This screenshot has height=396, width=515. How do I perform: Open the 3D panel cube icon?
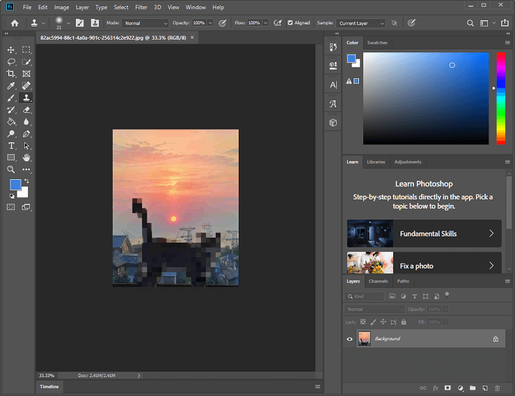[x=333, y=123]
